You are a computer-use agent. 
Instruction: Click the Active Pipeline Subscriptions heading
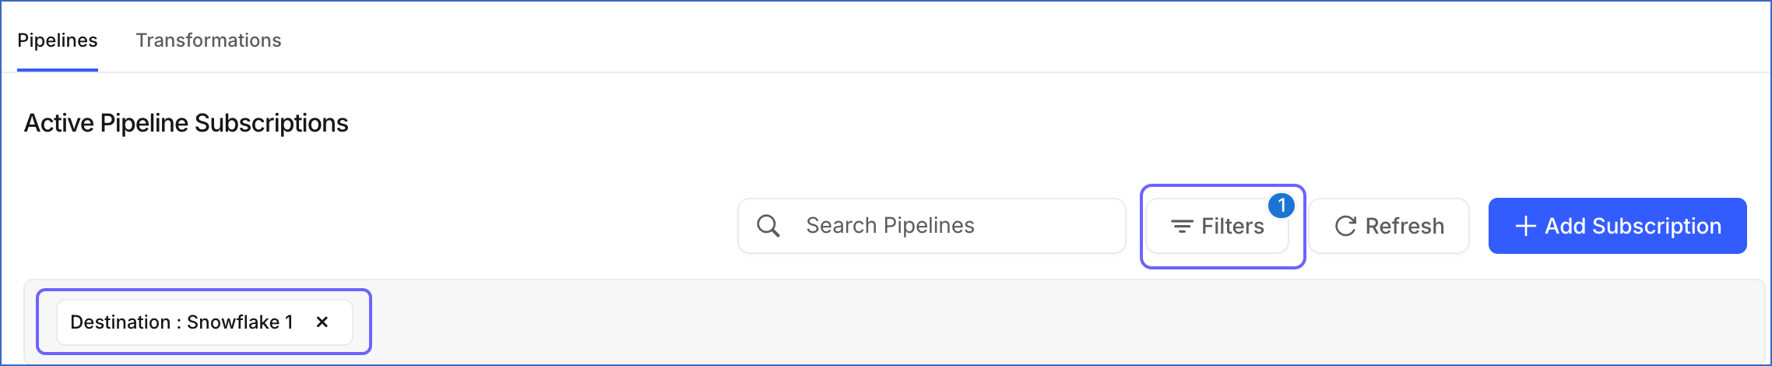pos(186,123)
